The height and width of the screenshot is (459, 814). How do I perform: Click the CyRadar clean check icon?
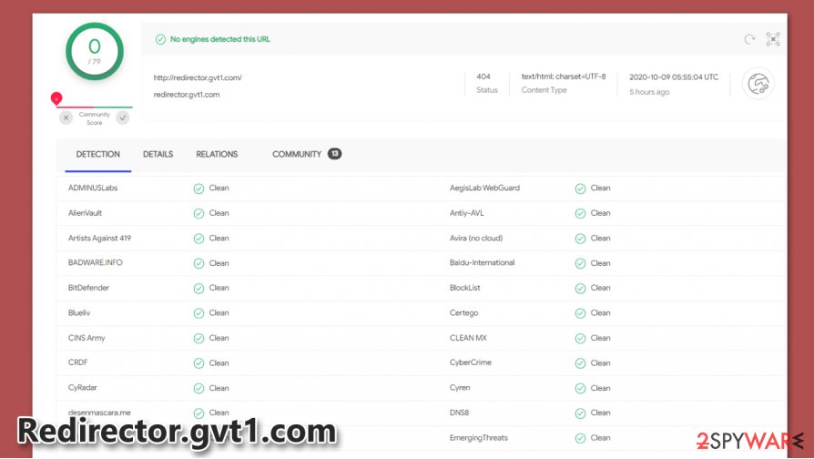[x=198, y=388]
